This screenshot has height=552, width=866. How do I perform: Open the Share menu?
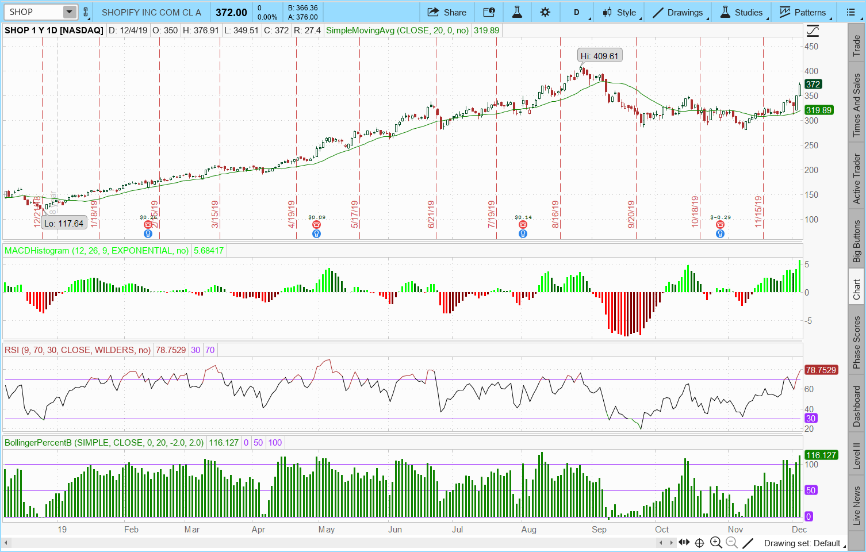click(447, 12)
